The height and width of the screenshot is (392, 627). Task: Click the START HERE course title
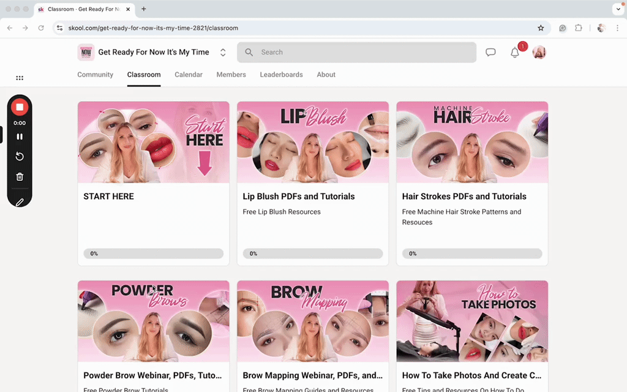point(109,197)
